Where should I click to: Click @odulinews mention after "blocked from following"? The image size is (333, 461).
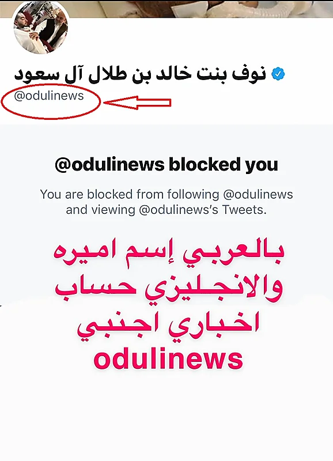(x=258, y=194)
